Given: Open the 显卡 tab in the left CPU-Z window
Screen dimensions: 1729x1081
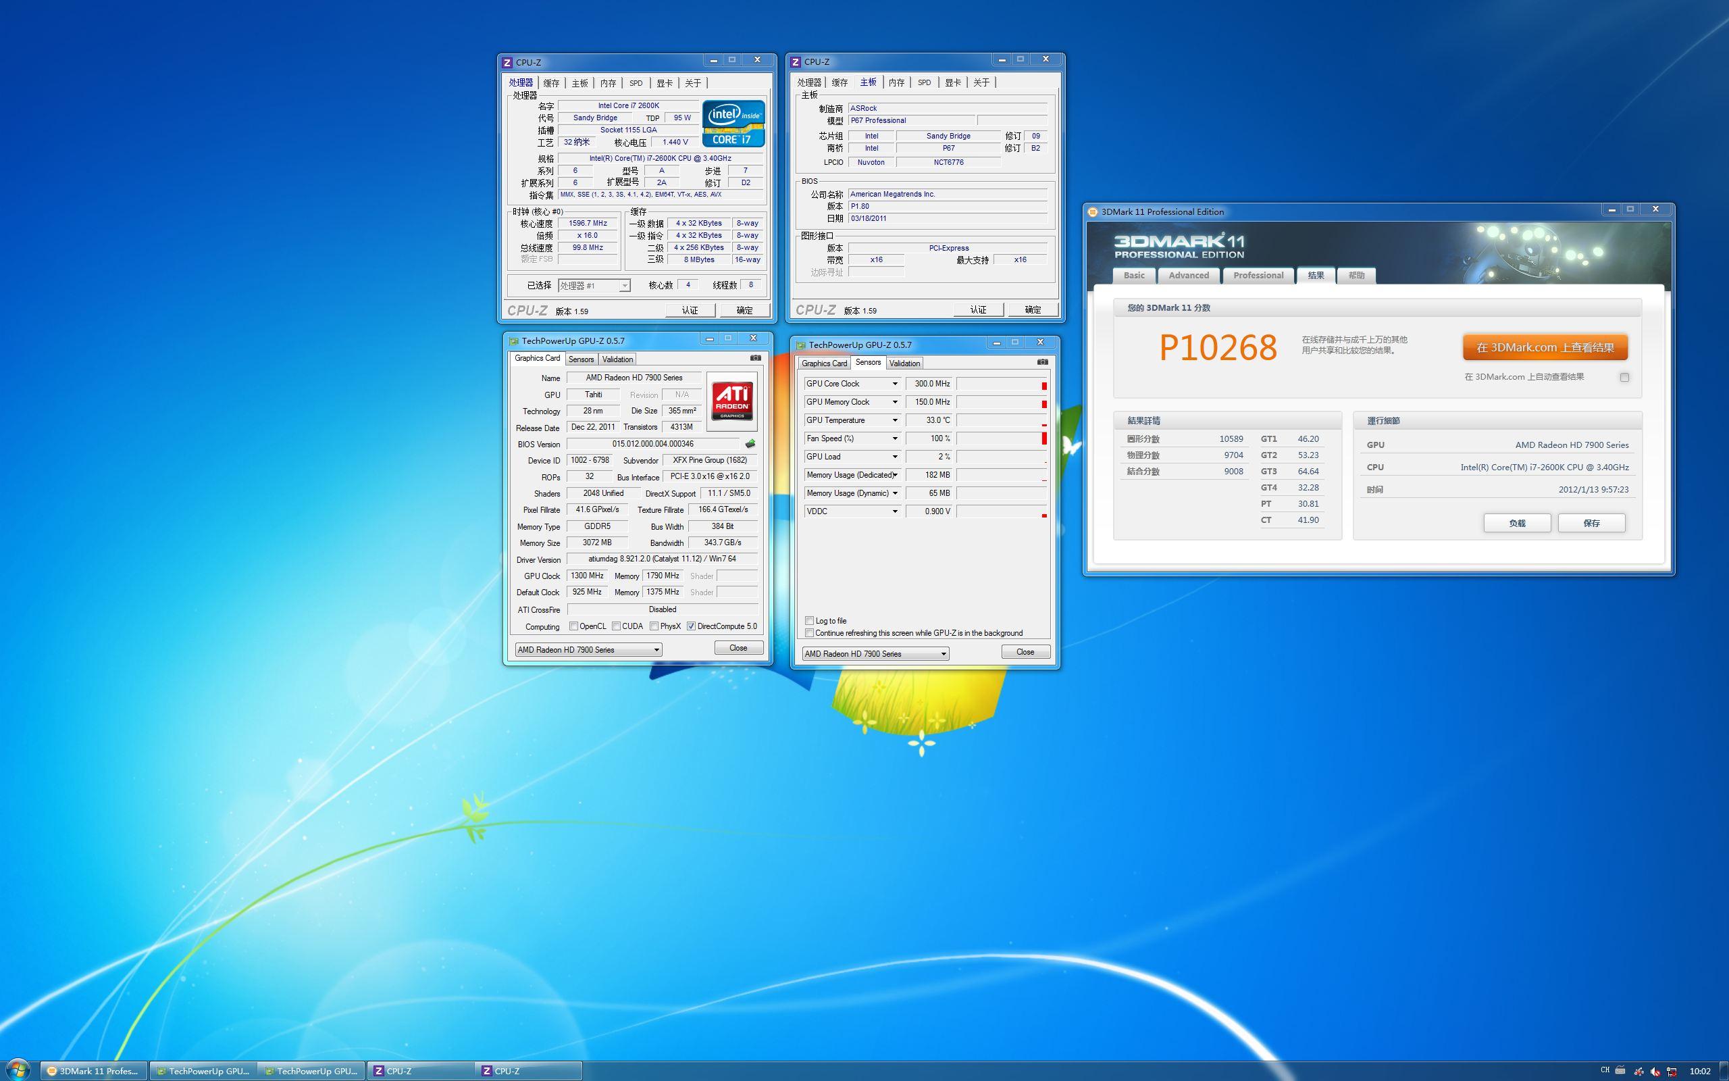Looking at the screenshot, I should click(x=665, y=83).
